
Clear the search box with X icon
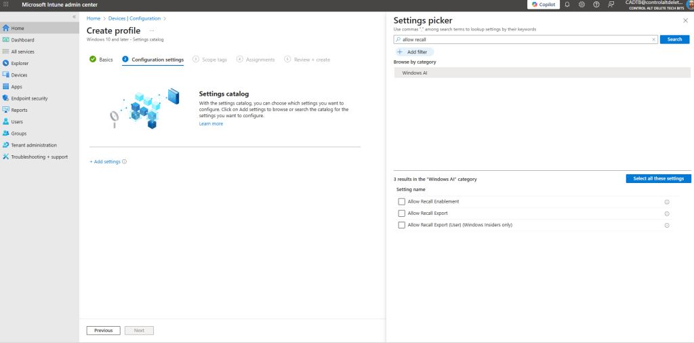coord(654,39)
